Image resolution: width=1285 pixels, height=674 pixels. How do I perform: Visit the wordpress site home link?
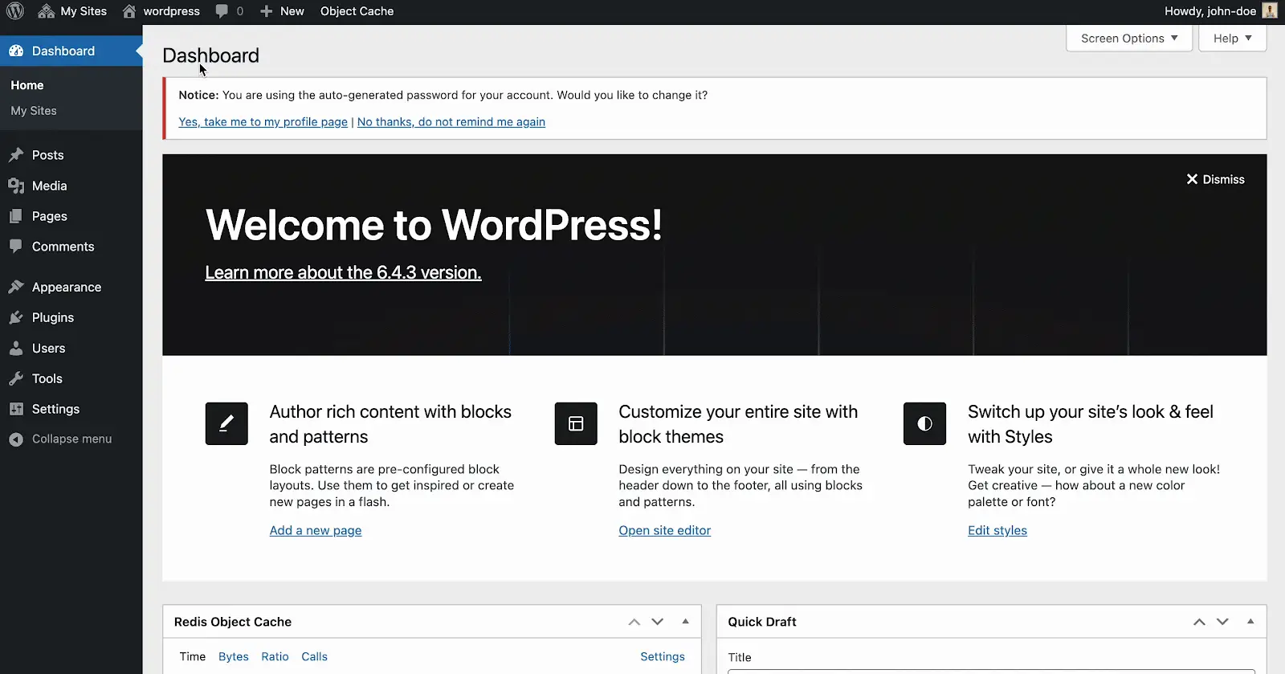(x=161, y=11)
